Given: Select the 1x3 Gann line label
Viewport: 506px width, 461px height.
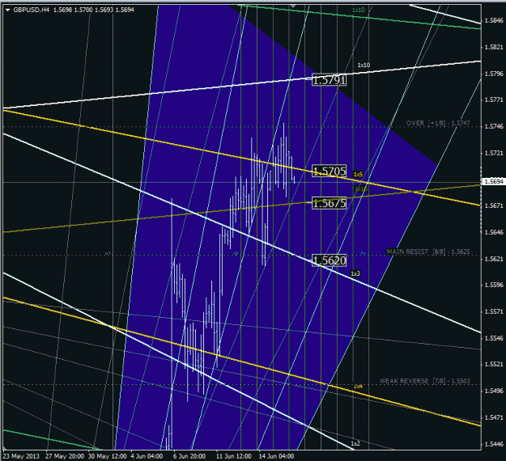Looking at the screenshot, I should (355, 273).
